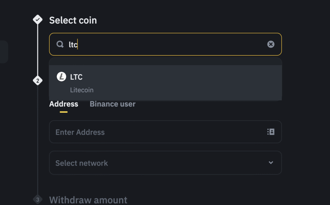Click the search magnifier icon
The image size is (330, 205).
click(60, 44)
